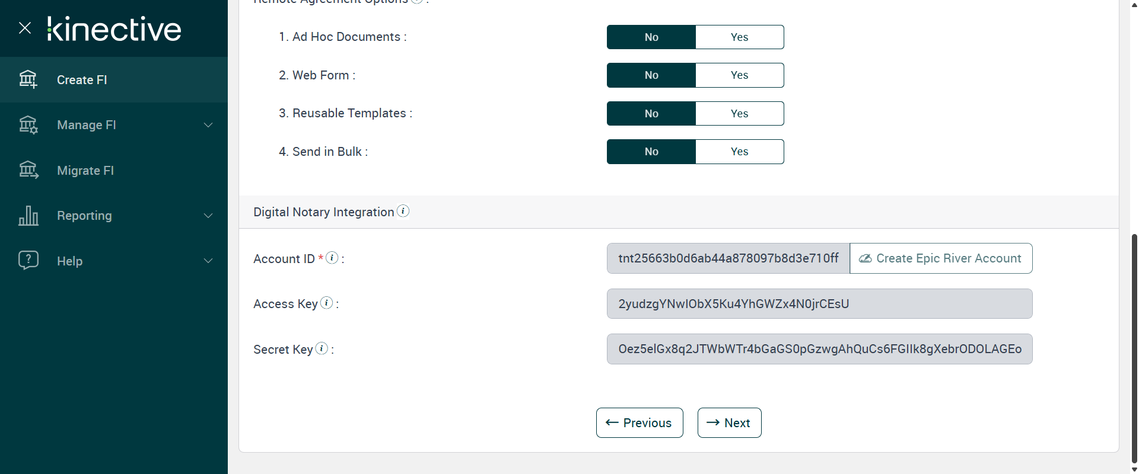The height and width of the screenshot is (474, 1139).
Task: Click the Access Key info icon
Action: pyautogui.click(x=326, y=303)
